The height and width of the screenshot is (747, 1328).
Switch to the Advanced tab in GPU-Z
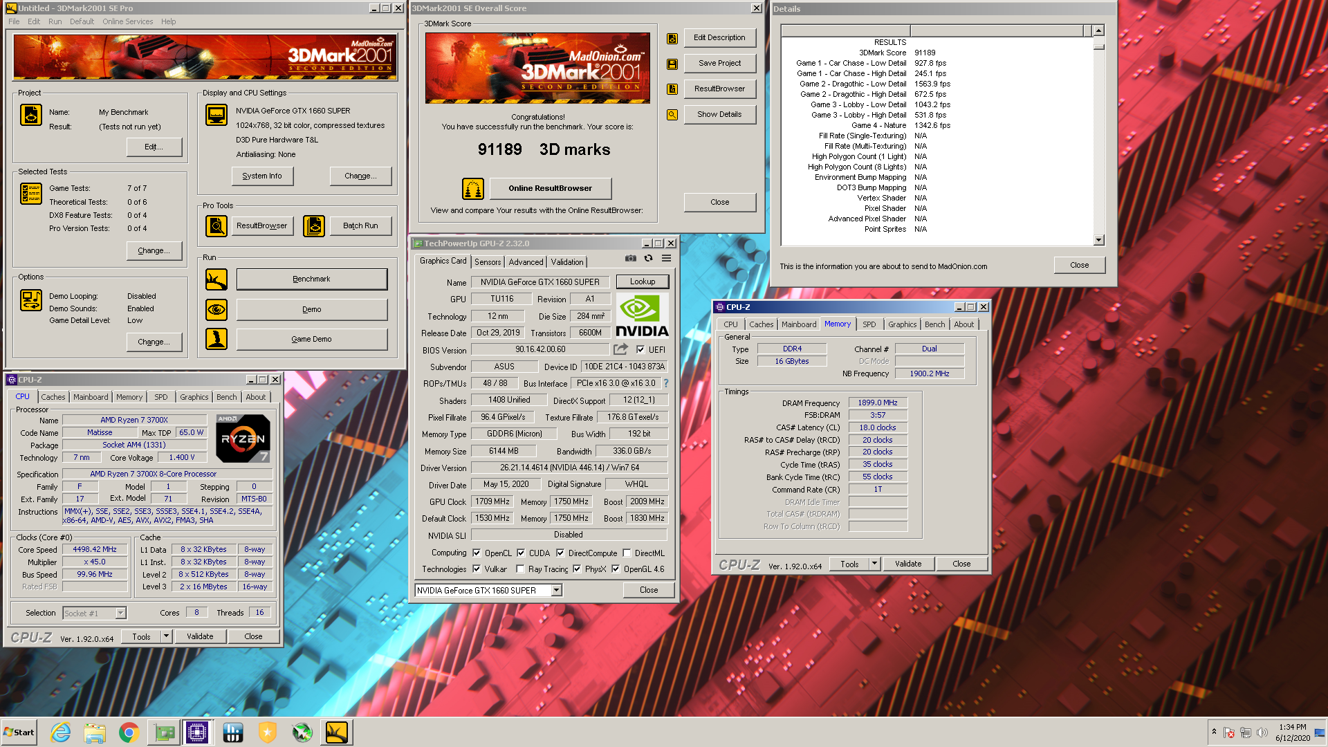click(526, 261)
